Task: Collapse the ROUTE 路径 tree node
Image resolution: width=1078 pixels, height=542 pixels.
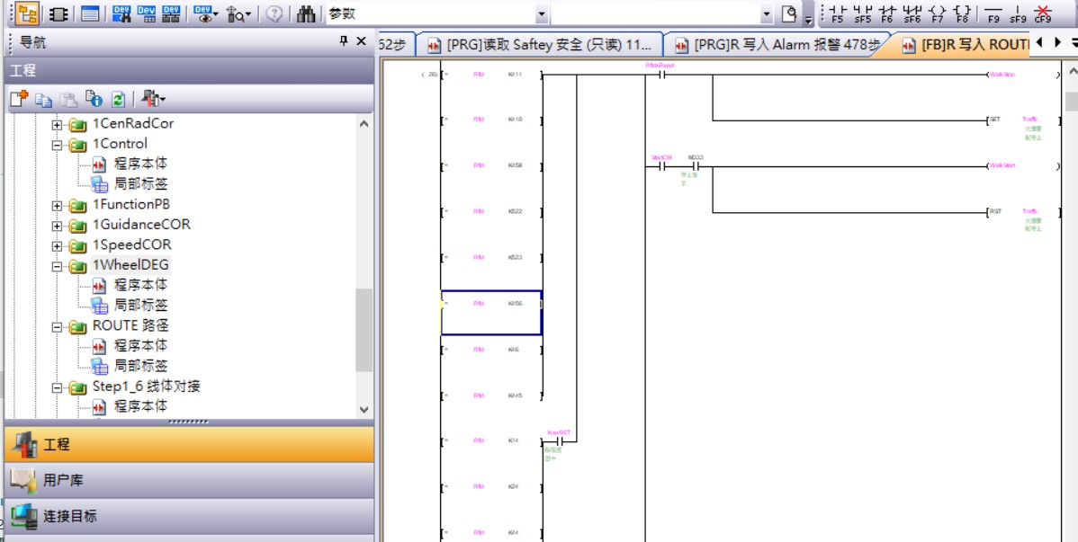Action: tap(58, 326)
